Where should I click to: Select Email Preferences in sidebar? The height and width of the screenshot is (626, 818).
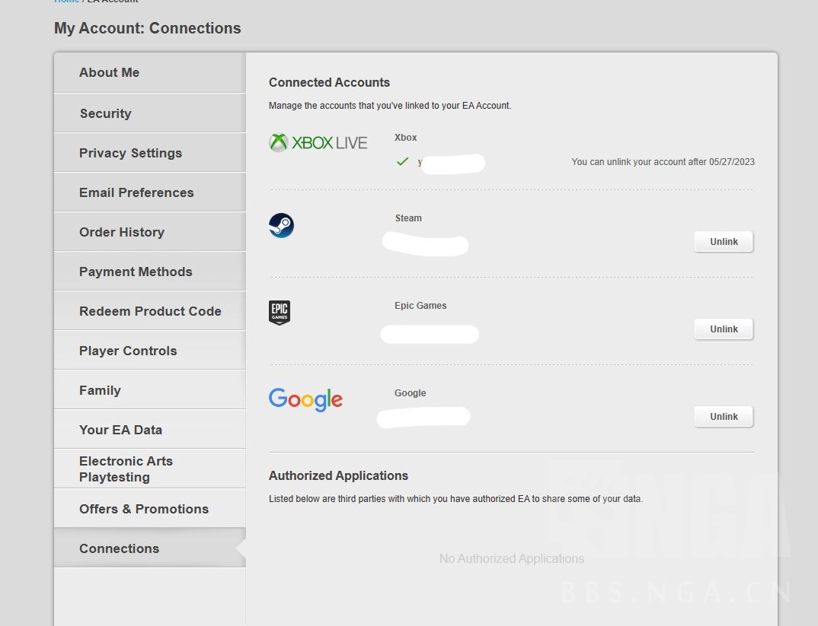150,192
